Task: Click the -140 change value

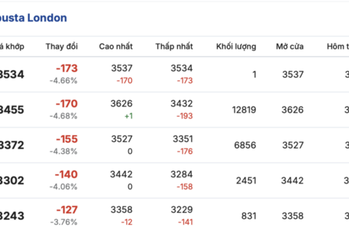Action: 66,175
